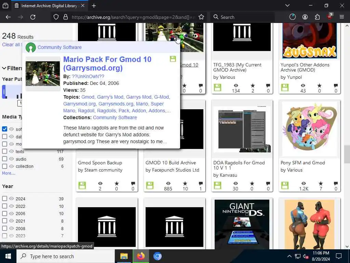This screenshot has width=350, height=263.
Task: Open the Firefox application menu
Action: [x=341, y=17]
